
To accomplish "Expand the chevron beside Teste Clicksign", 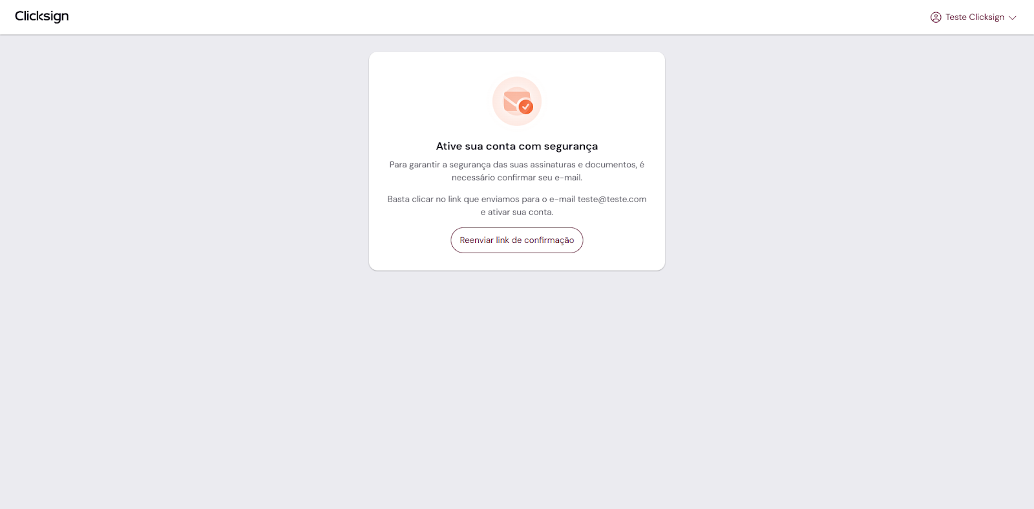I will point(1013,18).
